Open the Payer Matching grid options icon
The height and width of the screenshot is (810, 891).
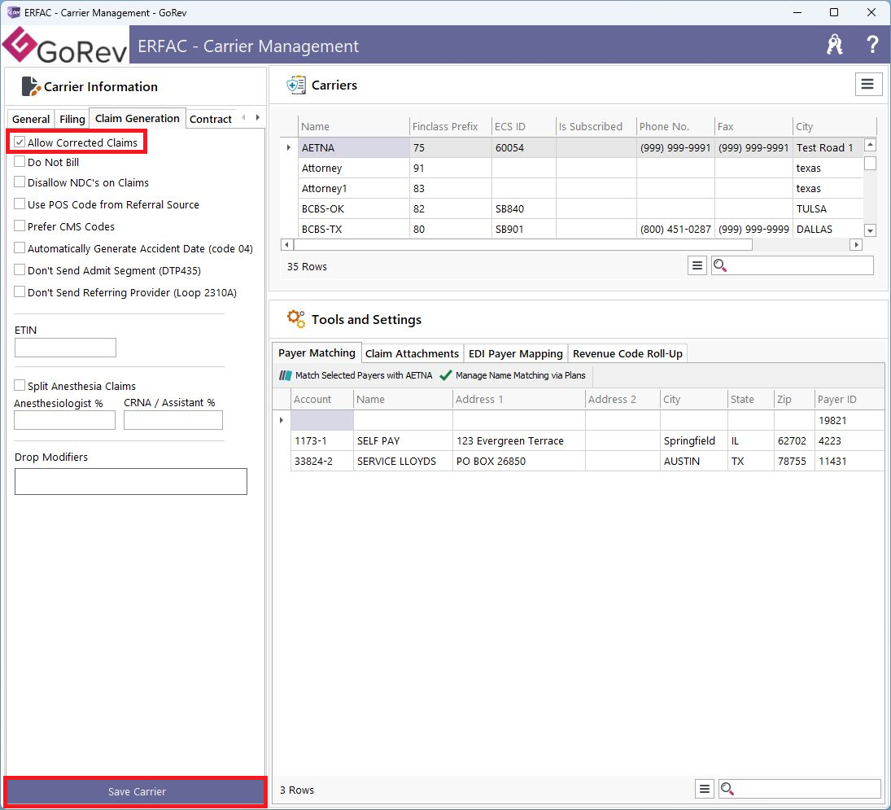click(x=705, y=789)
